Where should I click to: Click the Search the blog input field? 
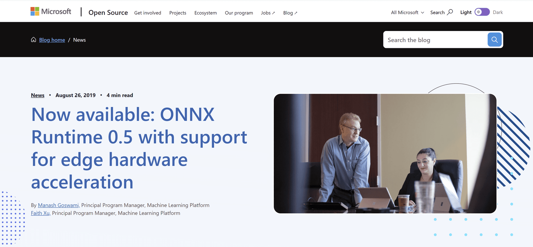pyautogui.click(x=435, y=40)
